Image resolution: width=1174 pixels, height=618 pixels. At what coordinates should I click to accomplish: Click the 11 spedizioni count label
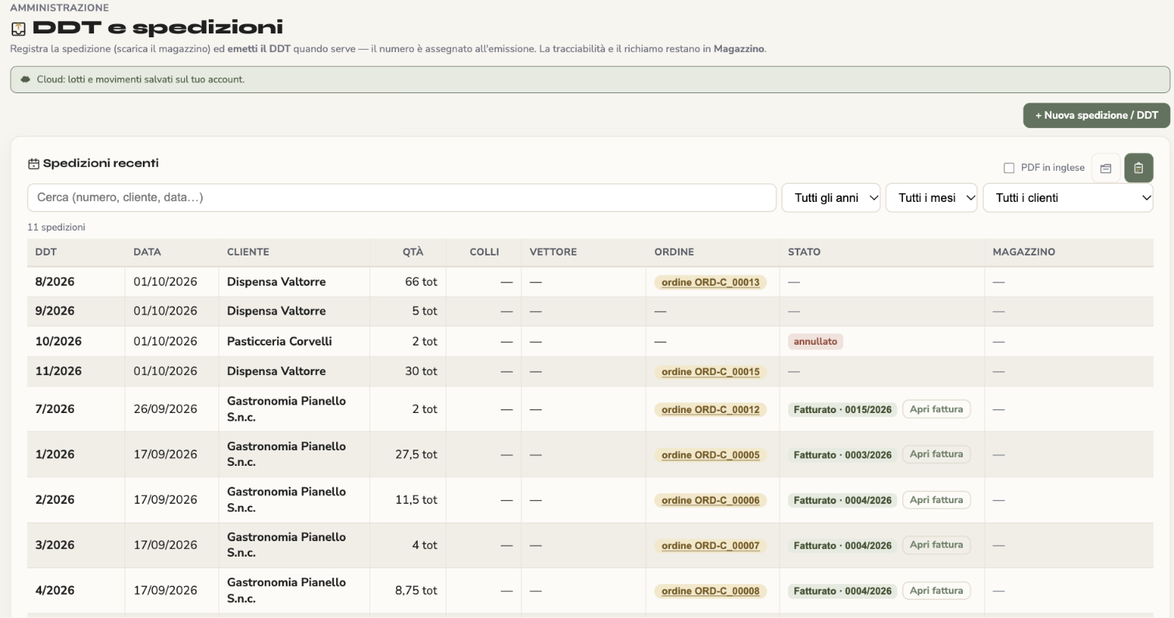tap(56, 227)
